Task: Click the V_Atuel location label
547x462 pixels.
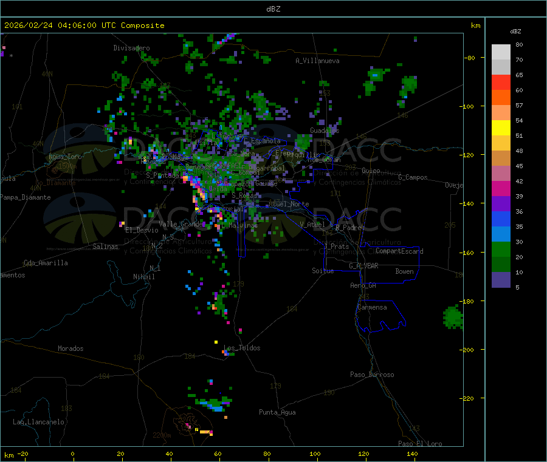Action: (x=312, y=225)
